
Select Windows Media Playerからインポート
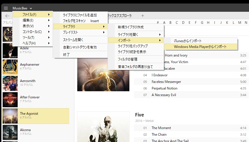[x=200, y=47]
